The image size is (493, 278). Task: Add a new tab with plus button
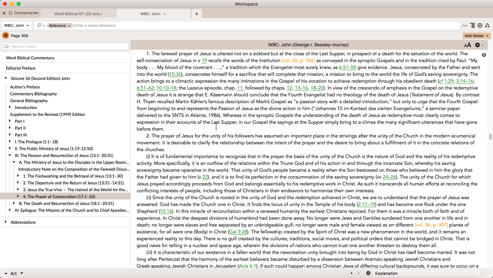[197, 14]
